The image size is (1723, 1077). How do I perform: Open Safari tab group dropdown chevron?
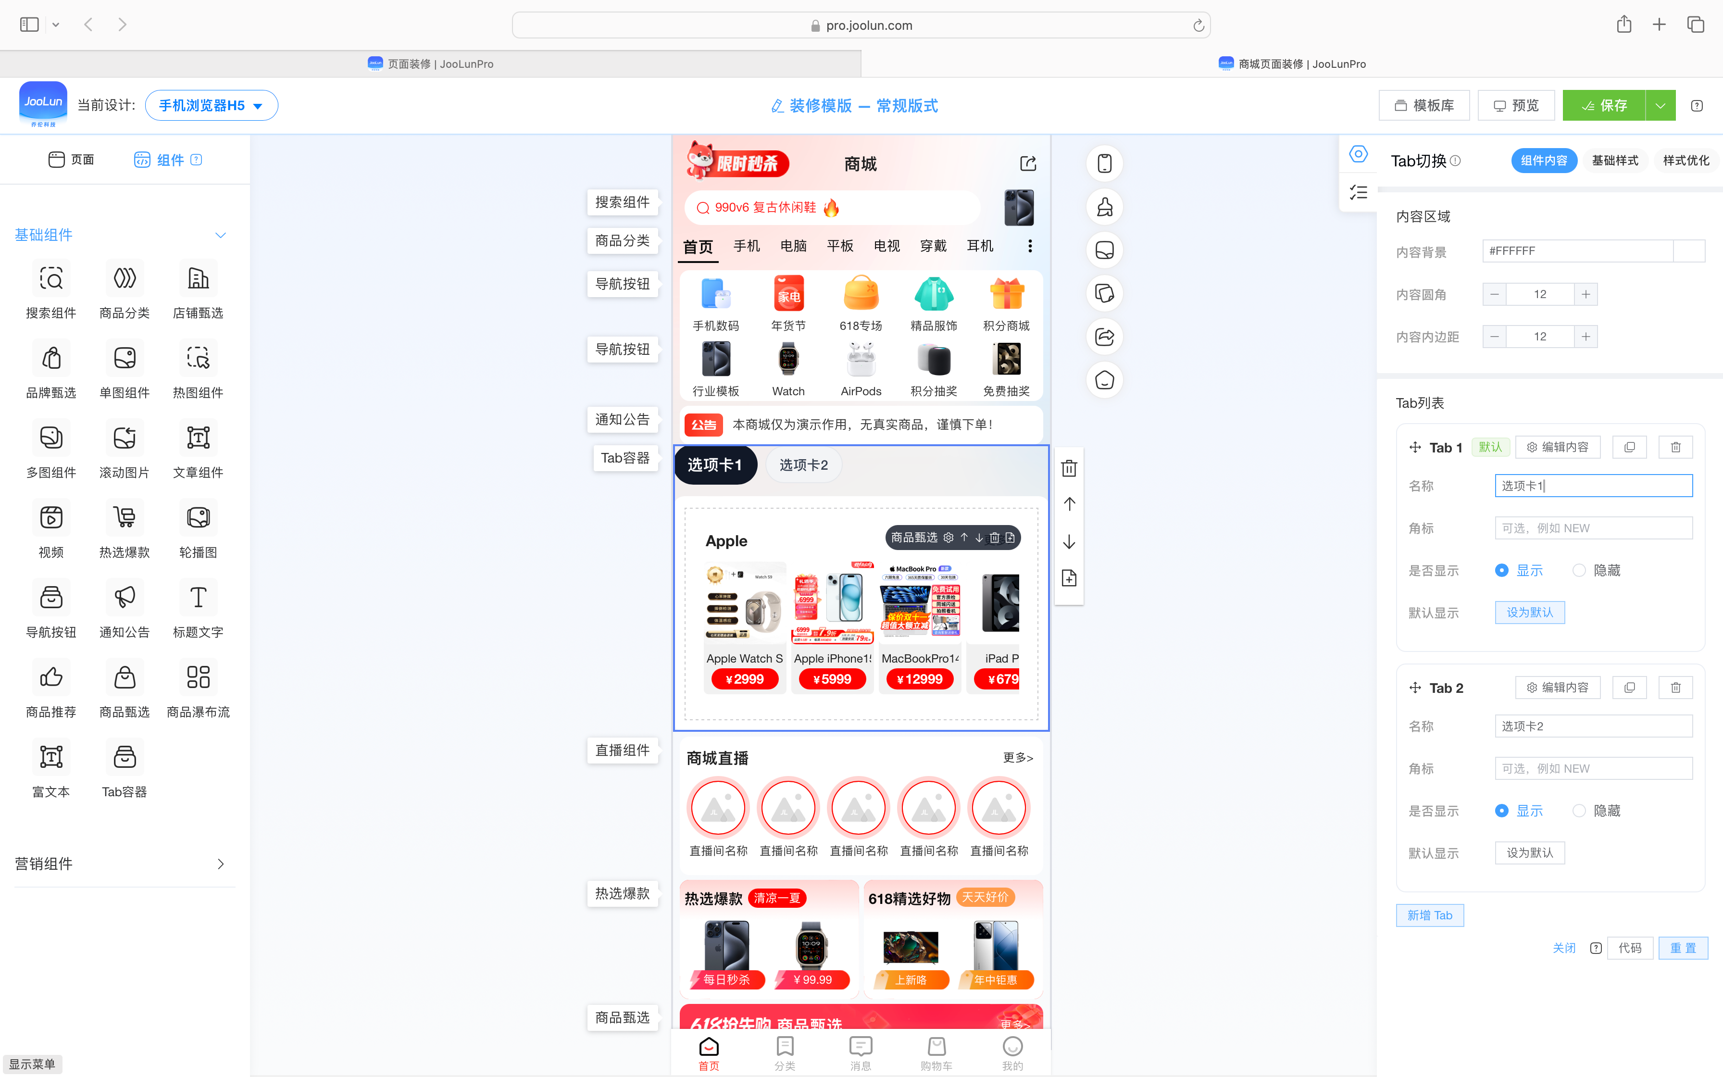click(x=56, y=25)
